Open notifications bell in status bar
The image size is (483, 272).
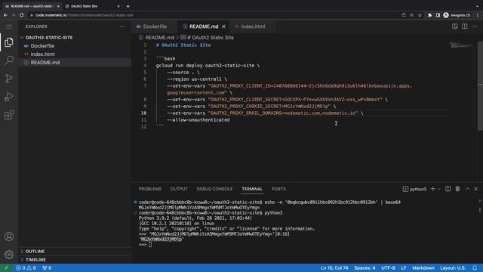click(475, 267)
